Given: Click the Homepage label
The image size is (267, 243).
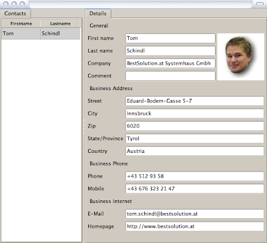Looking at the screenshot, I should (101, 226).
